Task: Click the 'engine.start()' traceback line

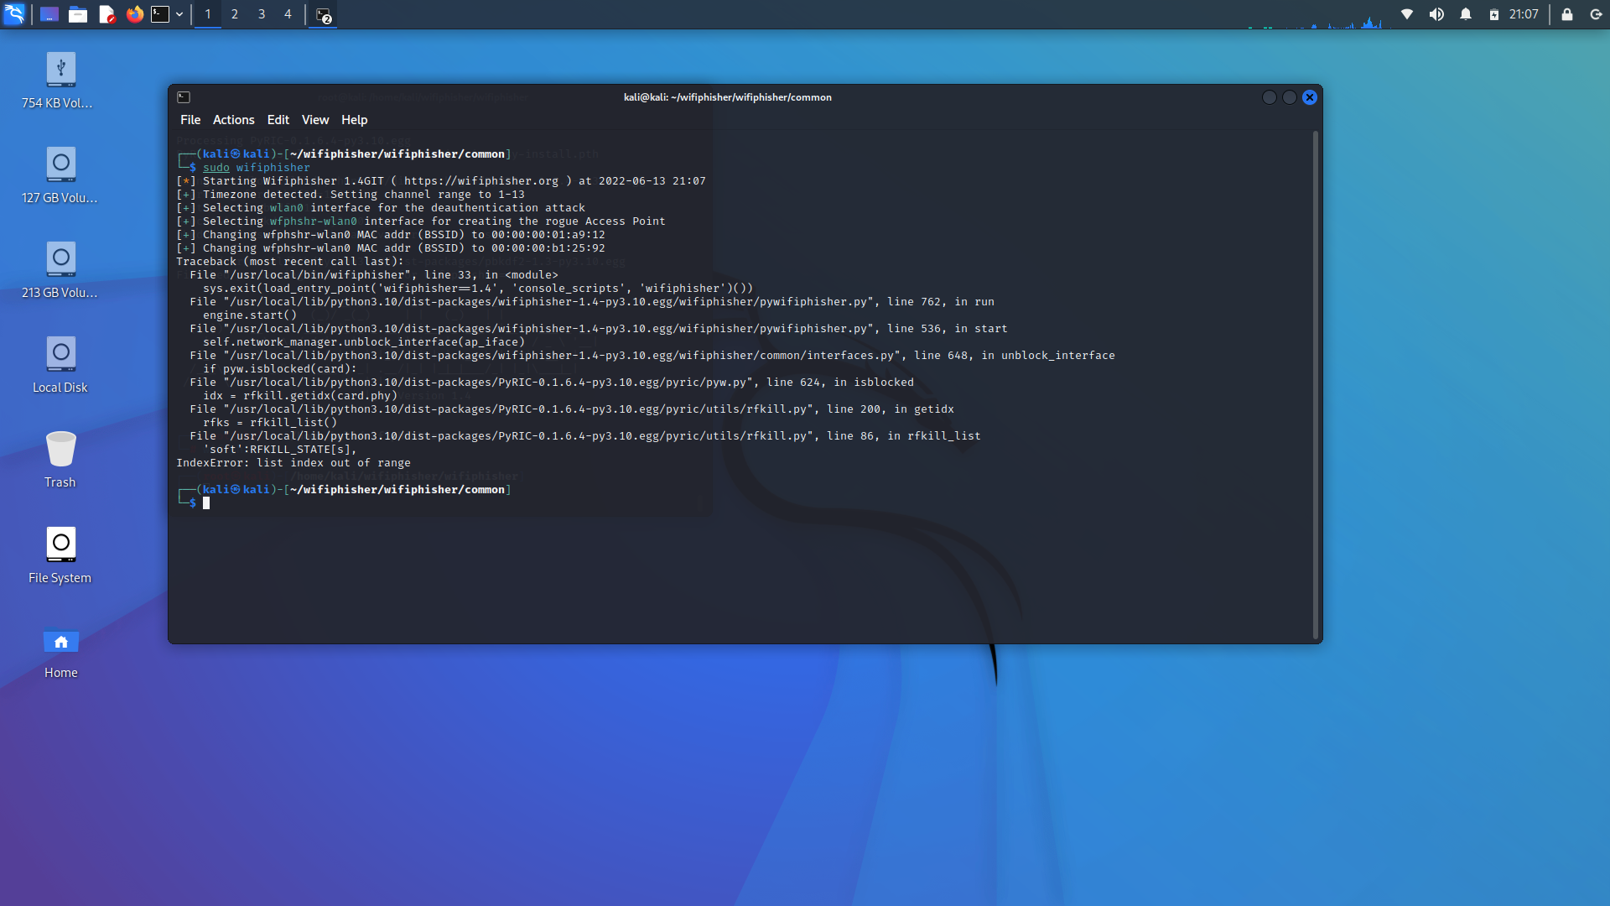Action: pos(250,315)
